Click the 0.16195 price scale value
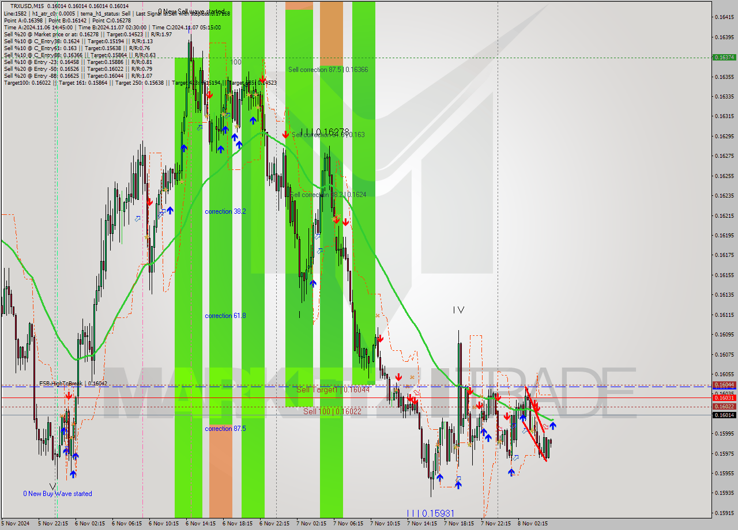This screenshot has width=738, height=530. coord(724,235)
